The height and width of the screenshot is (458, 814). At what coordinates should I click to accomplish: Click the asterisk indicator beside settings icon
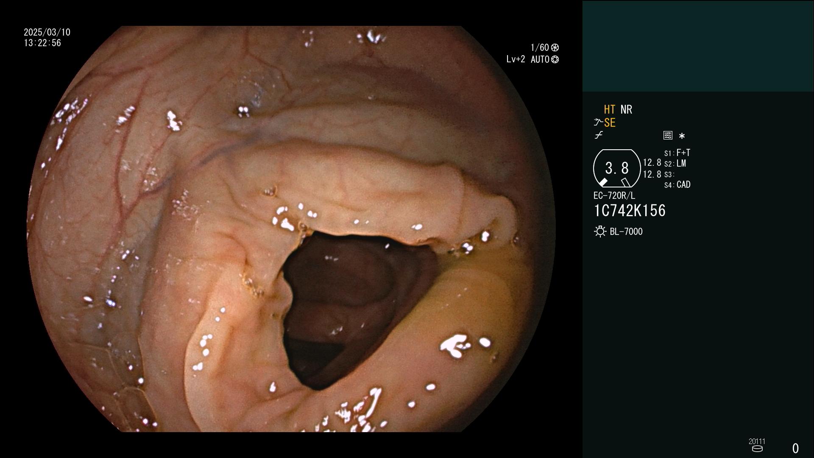point(682,136)
